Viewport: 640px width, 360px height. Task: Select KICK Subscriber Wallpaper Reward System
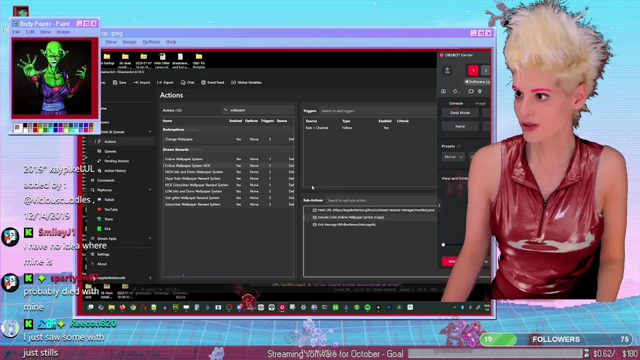(228, 185)
